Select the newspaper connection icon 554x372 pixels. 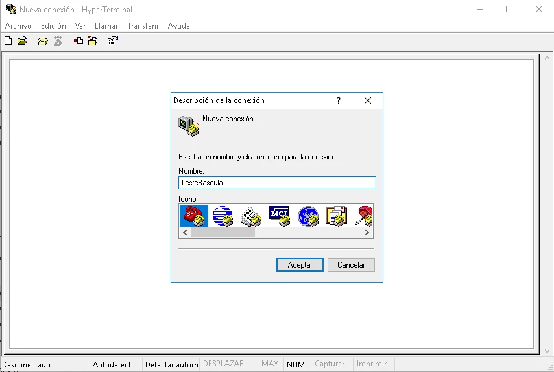tap(251, 216)
